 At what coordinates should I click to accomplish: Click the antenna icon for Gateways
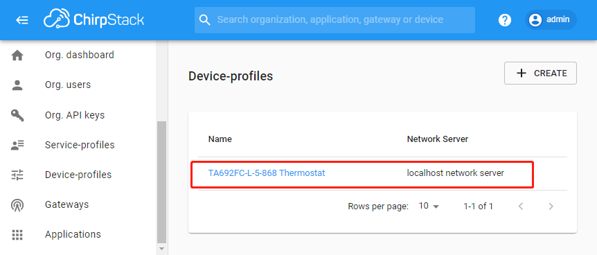tap(17, 204)
